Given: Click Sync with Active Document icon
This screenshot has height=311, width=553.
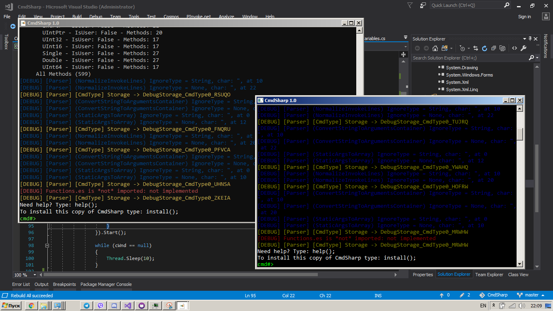Looking at the screenshot, I should 476,48.
